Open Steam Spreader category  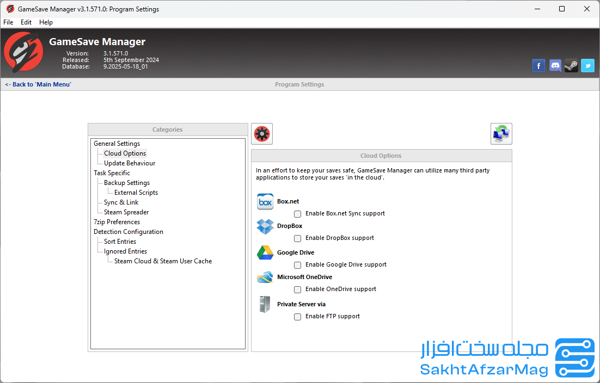[126, 212]
